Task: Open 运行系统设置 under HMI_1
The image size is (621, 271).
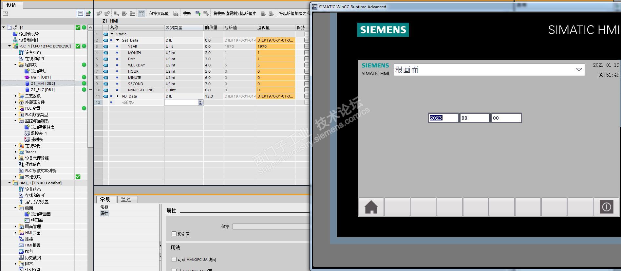Action: pos(37,202)
